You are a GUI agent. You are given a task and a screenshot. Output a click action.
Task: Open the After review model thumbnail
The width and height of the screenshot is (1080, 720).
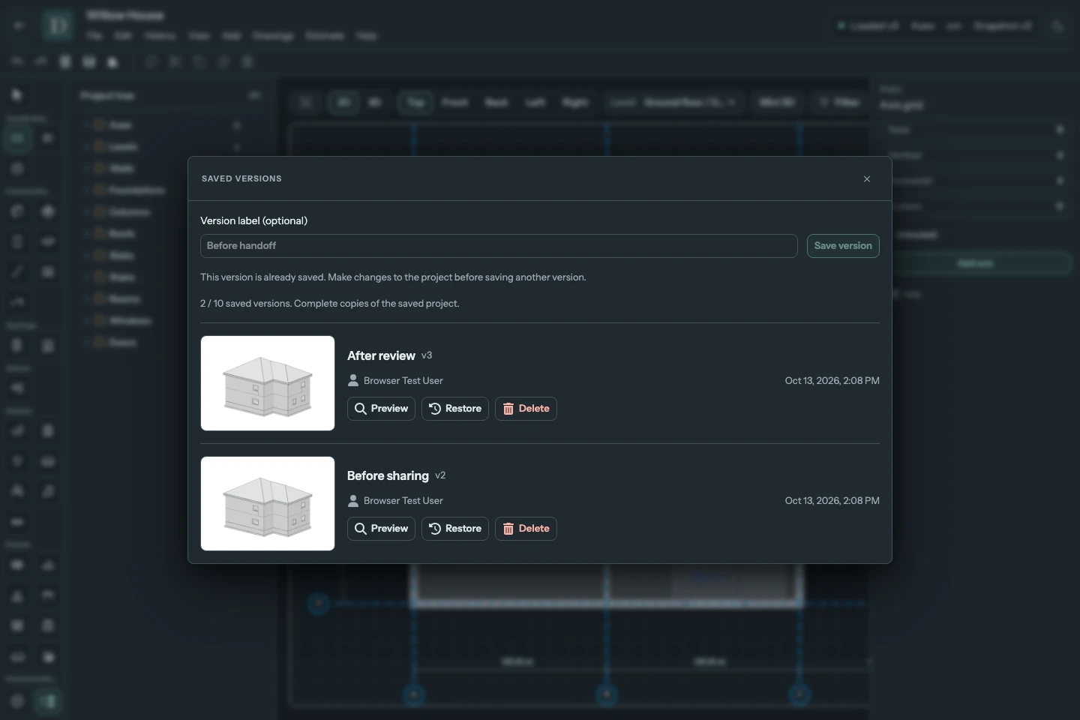(268, 383)
